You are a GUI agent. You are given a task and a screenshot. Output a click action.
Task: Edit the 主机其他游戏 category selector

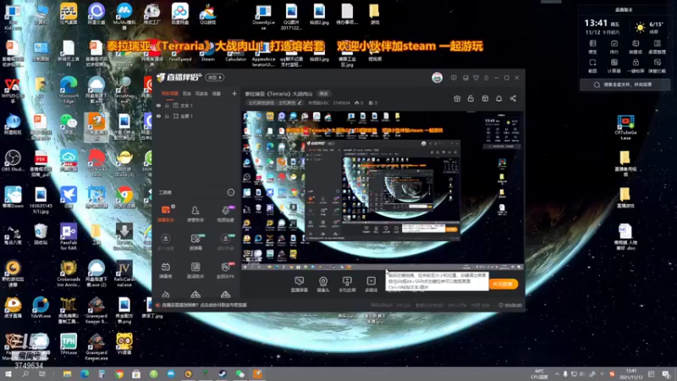(275, 102)
